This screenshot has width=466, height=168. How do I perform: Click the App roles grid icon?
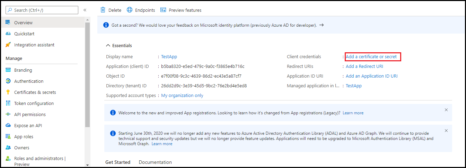(x=8, y=136)
